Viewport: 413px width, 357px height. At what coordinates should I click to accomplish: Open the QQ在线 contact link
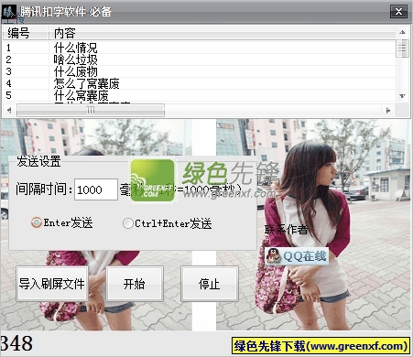(x=297, y=256)
